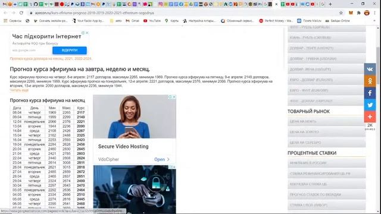Open ИНФЛЯЦИЯ В РОССИИ sidebar item

327,163
